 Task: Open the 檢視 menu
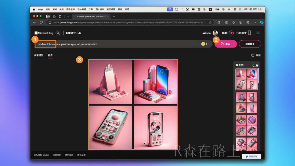click(62, 9)
